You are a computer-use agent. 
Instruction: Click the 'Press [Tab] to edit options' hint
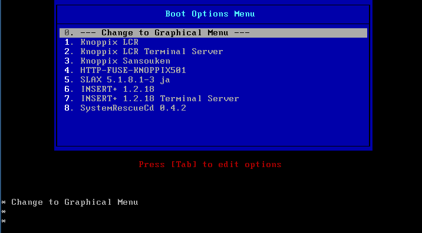(210, 165)
